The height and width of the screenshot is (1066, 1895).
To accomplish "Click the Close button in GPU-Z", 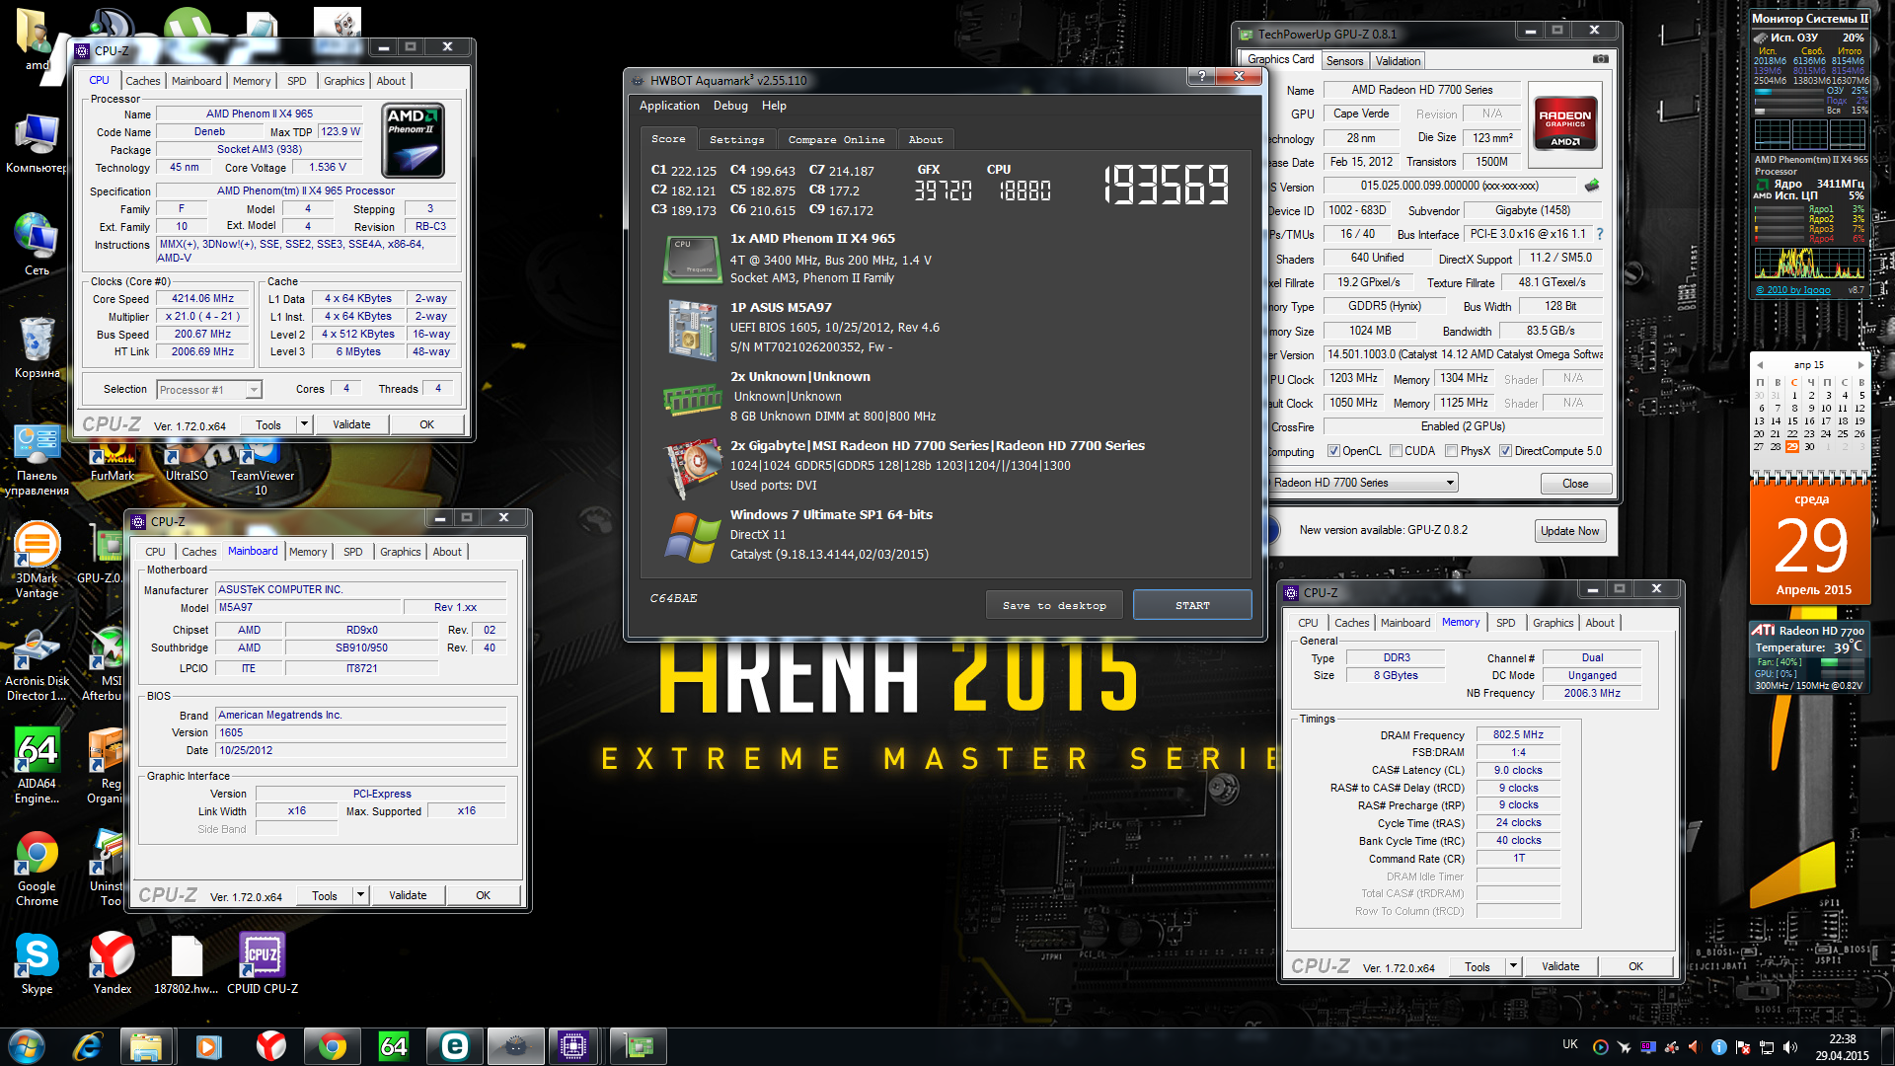I will (x=1575, y=484).
